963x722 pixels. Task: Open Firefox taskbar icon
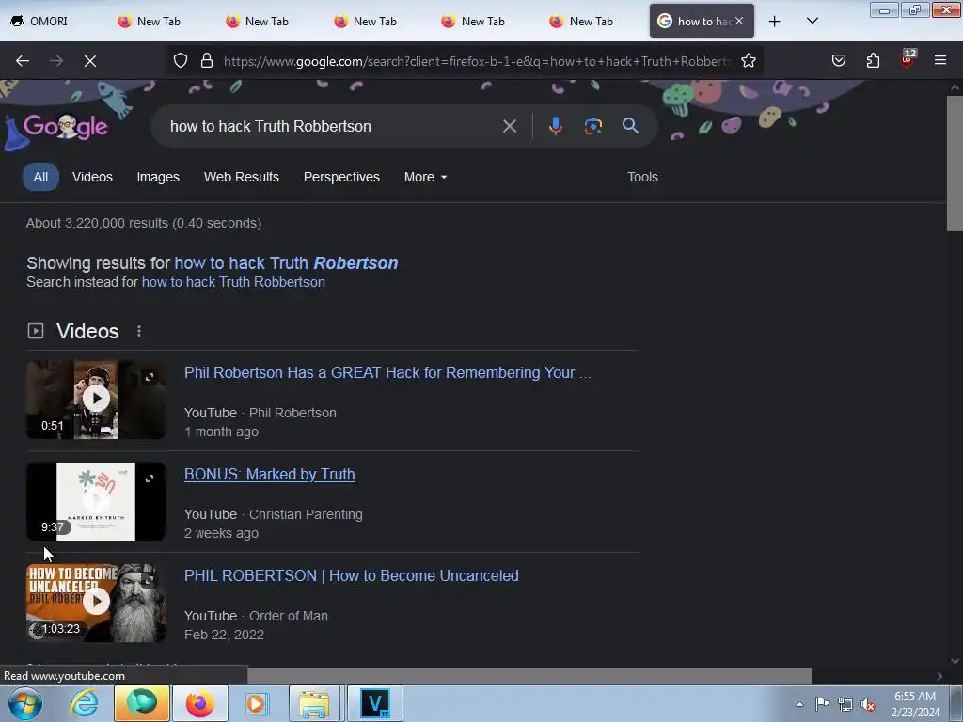pos(200,703)
